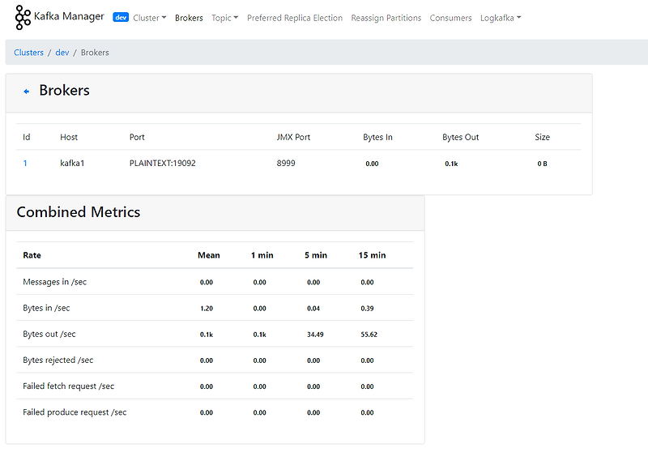Image resolution: width=648 pixels, height=465 pixels.
Task: Click the Bytes Out column header
Action: click(x=460, y=137)
